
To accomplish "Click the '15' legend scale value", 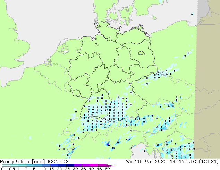I will (51, 169).
